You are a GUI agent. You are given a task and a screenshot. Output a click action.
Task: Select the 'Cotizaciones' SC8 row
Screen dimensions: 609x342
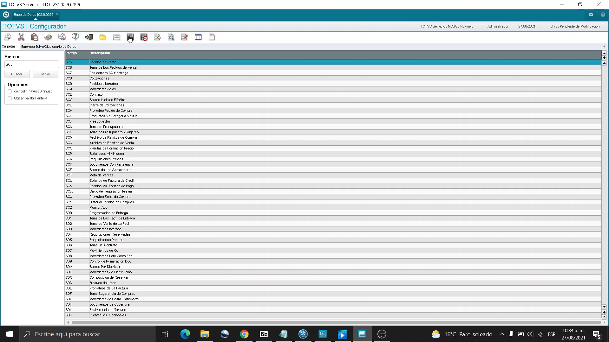[x=333, y=78]
